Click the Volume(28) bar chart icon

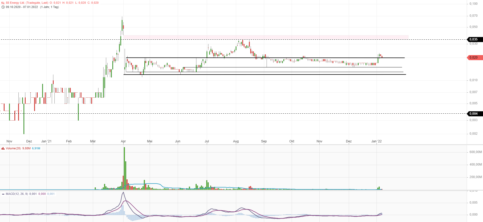click(3, 148)
